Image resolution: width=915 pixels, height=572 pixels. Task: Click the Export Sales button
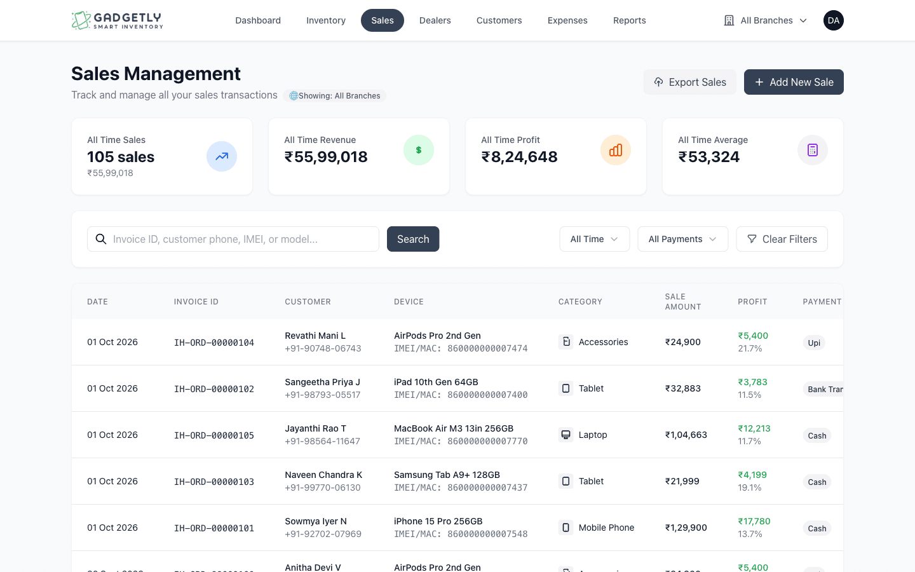click(x=690, y=82)
